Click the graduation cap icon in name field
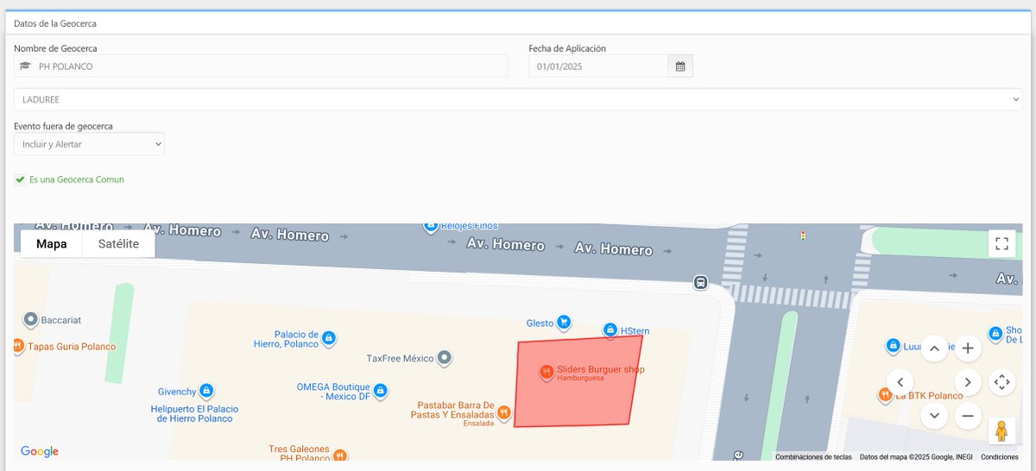Image resolution: width=1036 pixels, height=471 pixels. click(25, 66)
